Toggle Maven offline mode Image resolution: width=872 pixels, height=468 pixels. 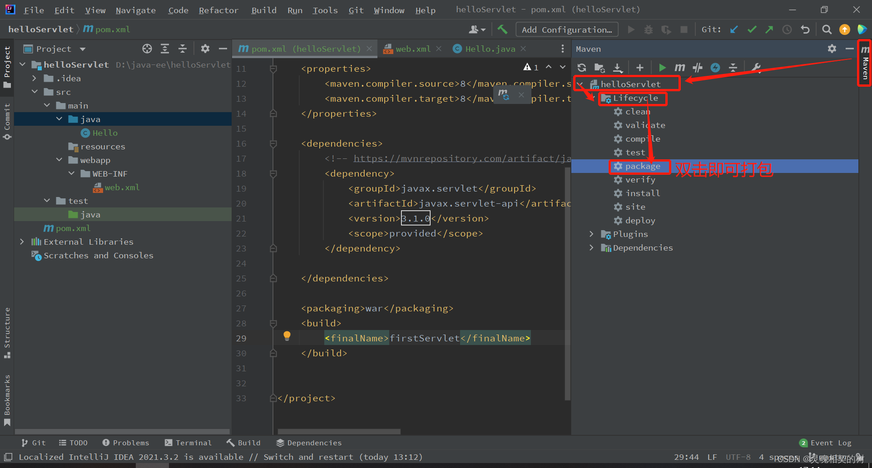(x=715, y=68)
